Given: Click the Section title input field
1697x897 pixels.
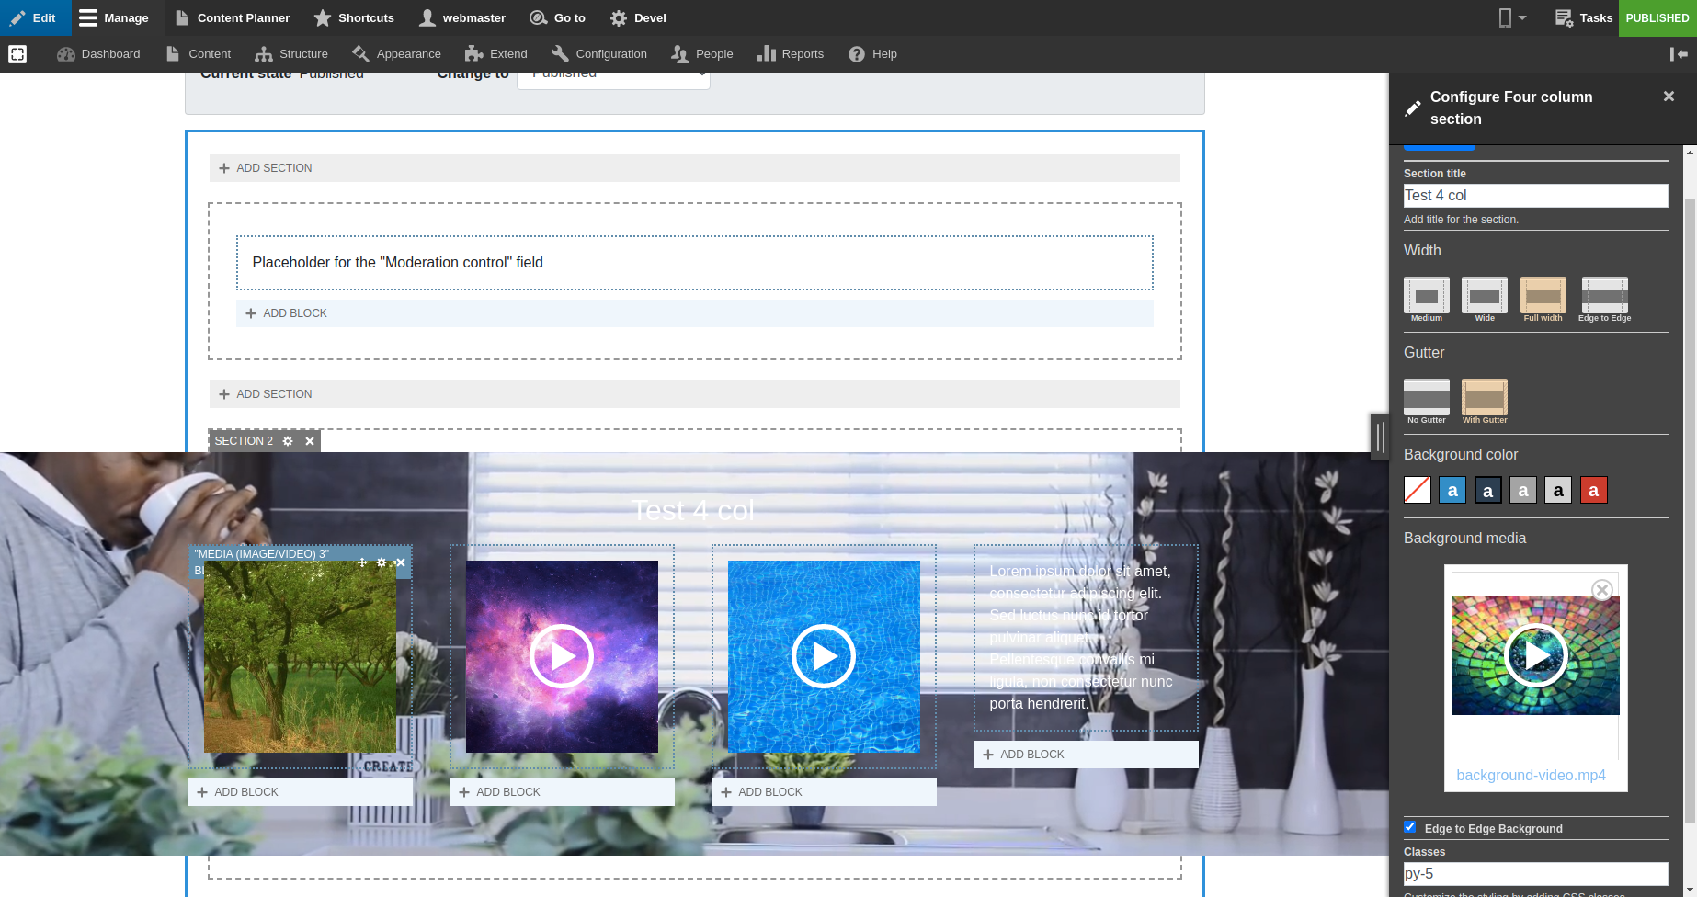Looking at the screenshot, I should pyautogui.click(x=1534, y=196).
